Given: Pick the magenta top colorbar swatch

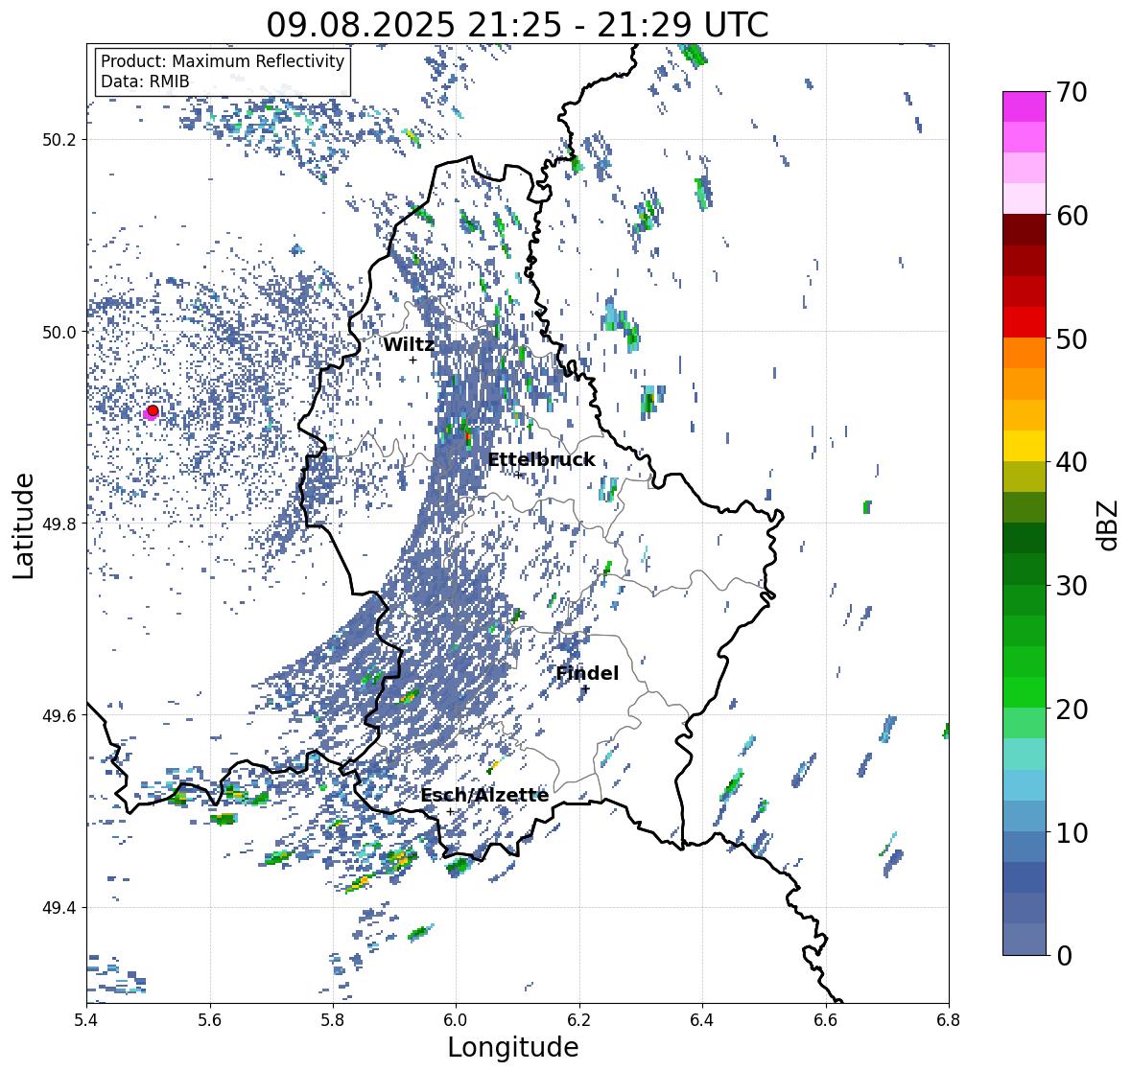Looking at the screenshot, I should 1025,106.
